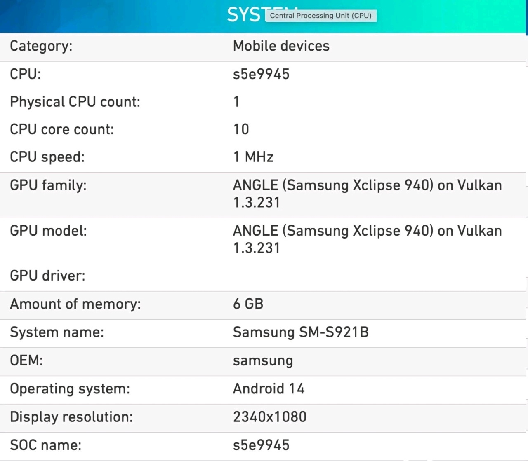528x461 pixels.
Task: Select the CPU value s5e9945
Action: pos(261,74)
